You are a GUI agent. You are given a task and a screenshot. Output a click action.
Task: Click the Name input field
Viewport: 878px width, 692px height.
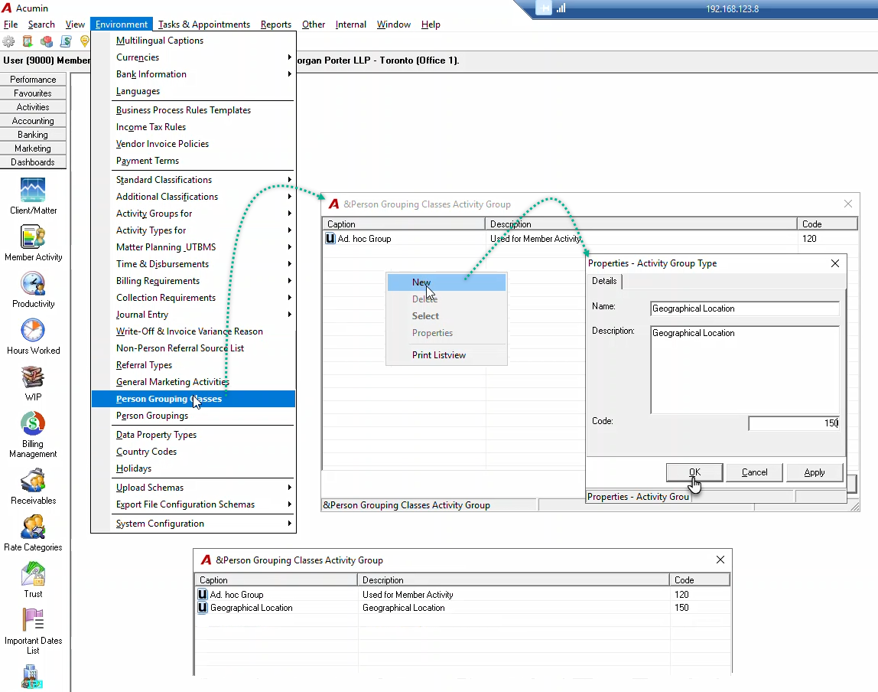coord(745,308)
